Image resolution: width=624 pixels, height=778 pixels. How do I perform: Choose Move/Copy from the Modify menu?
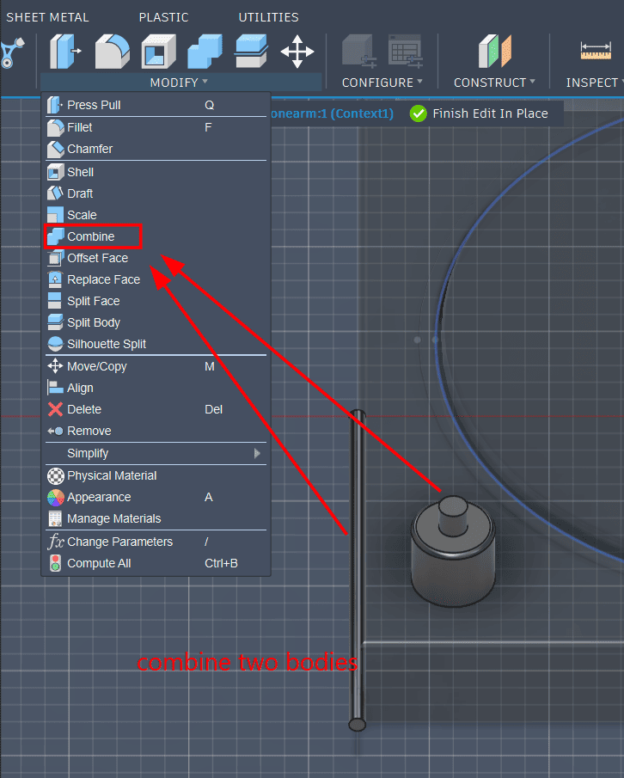(x=156, y=367)
